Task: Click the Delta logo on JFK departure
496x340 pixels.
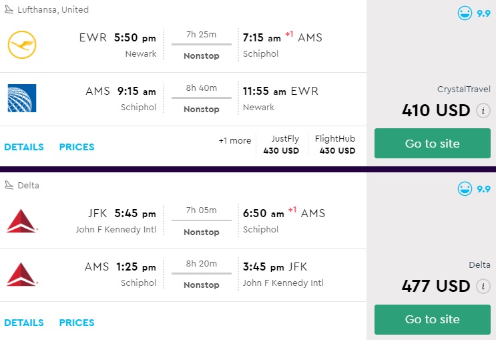Action: [x=21, y=220]
